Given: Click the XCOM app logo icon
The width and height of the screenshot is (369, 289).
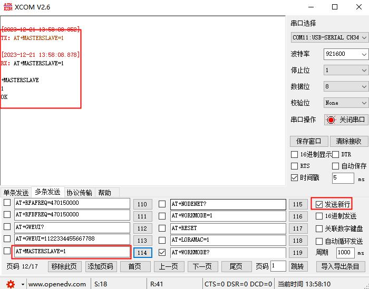Looking at the screenshot, I should (8, 7).
